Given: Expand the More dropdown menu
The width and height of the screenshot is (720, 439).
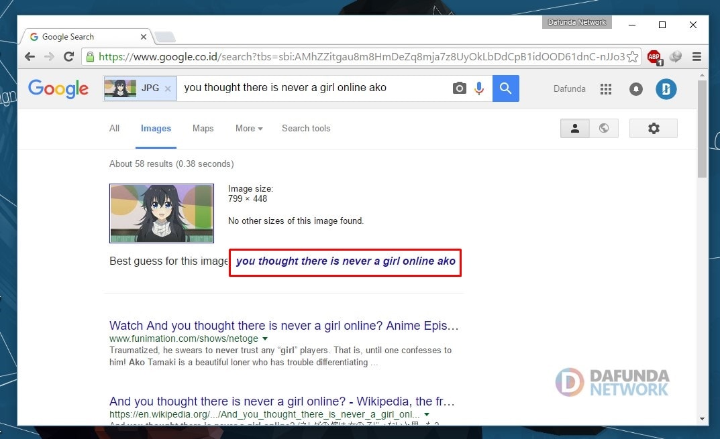Looking at the screenshot, I should click(249, 129).
